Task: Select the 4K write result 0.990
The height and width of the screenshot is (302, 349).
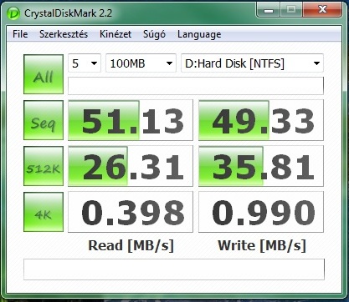Action: (261, 212)
